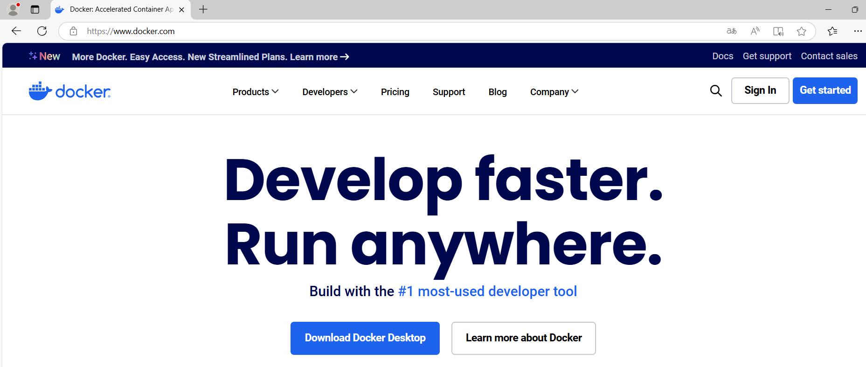Screen dimensions: 866x367
Task: Open the Pricing page
Action: [x=395, y=92]
